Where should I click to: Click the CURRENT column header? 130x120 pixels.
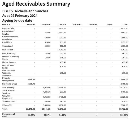31,25
